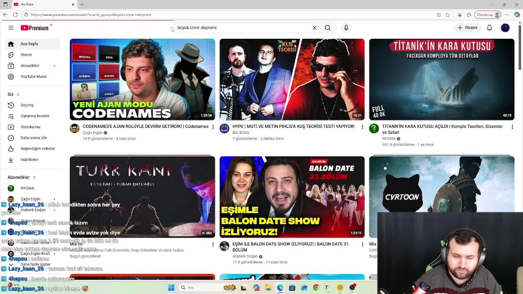Viewport: 523px width, 294px height.
Task: Open the Edge favorites list icon
Action: click(x=469, y=15)
